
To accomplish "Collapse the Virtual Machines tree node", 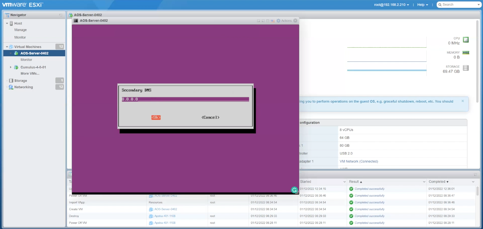I will click(x=7, y=47).
